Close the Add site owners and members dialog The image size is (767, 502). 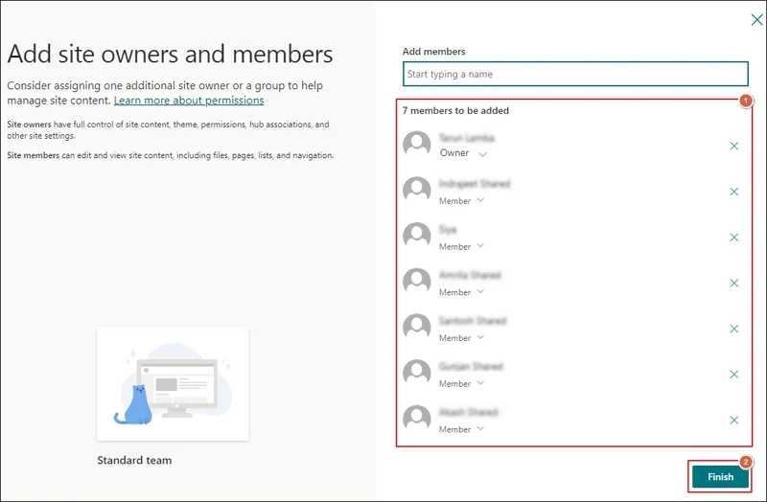point(756,19)
